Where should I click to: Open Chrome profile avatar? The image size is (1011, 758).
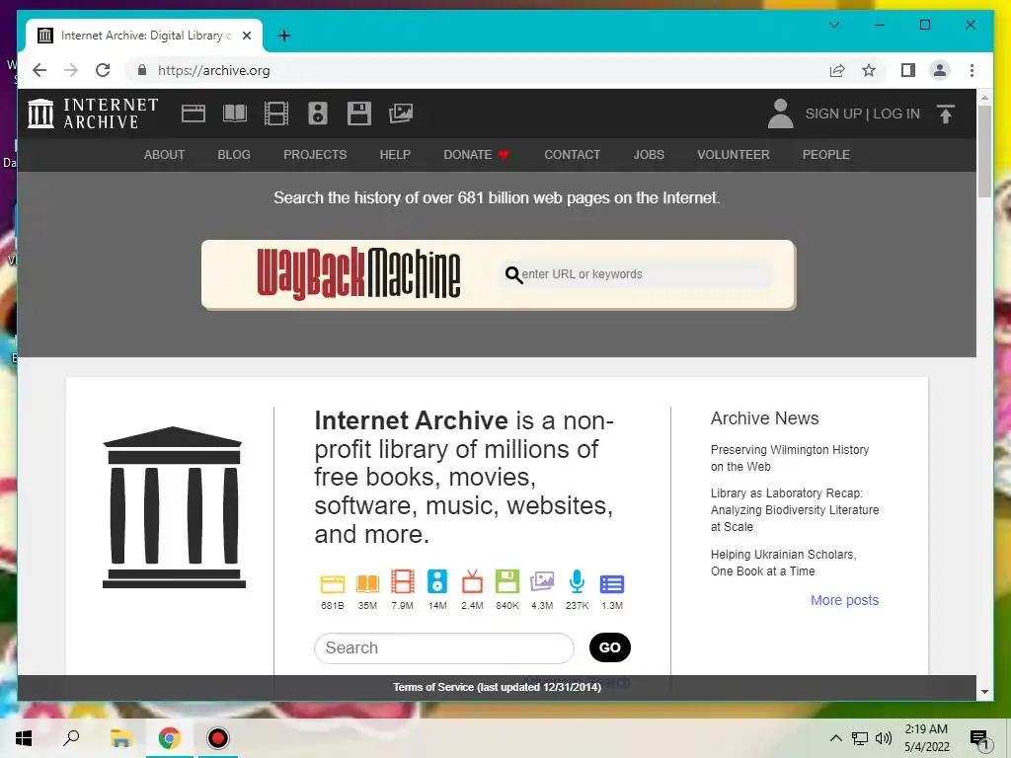[940, 70]
